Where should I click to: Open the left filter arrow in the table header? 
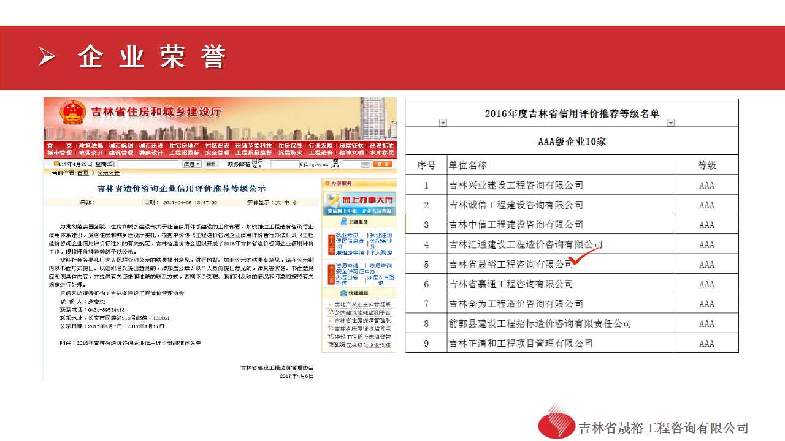(x=443, y=123)
